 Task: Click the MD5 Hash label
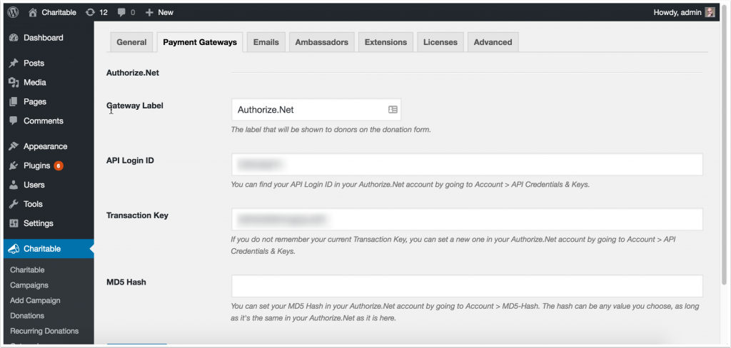click(x=126, y=282)
